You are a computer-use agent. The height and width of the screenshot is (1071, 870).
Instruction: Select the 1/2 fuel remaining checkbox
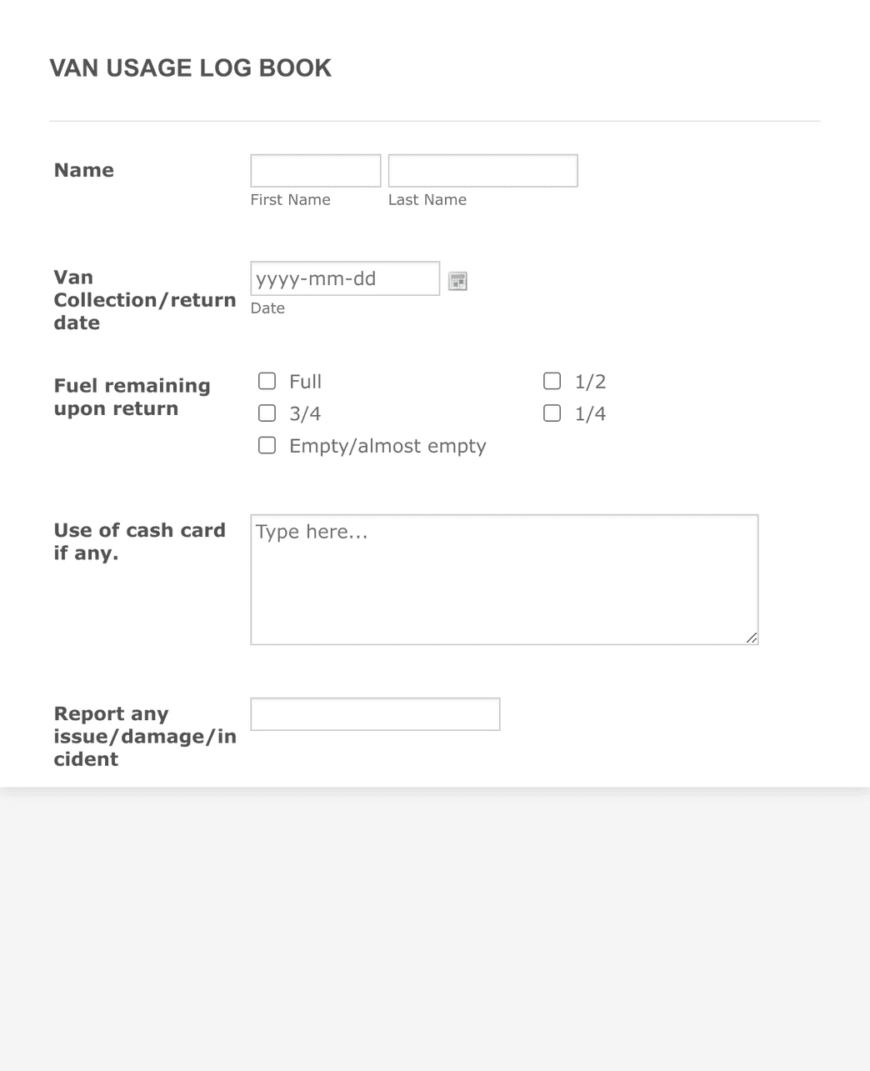point(552,380)
